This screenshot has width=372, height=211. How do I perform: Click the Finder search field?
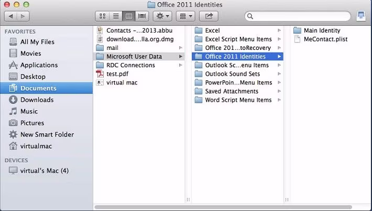point(298,16)
